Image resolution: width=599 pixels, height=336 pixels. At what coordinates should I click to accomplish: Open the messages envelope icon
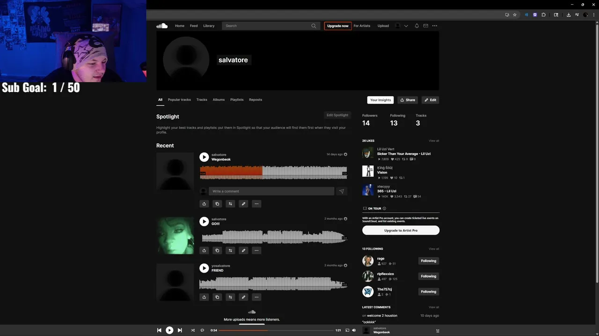[x=425, y=26]
